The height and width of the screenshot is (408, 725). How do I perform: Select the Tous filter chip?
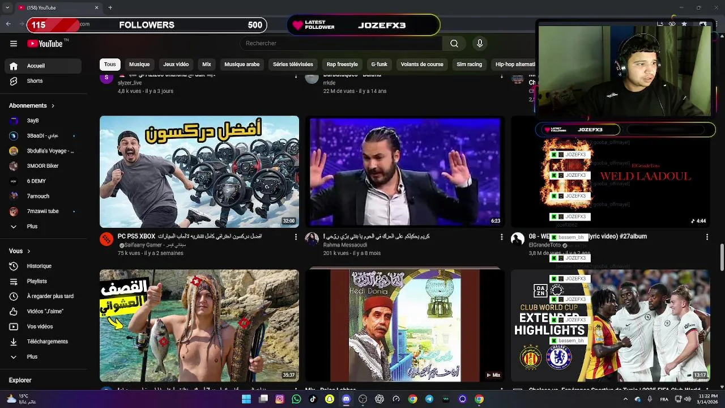click(110, 65)
